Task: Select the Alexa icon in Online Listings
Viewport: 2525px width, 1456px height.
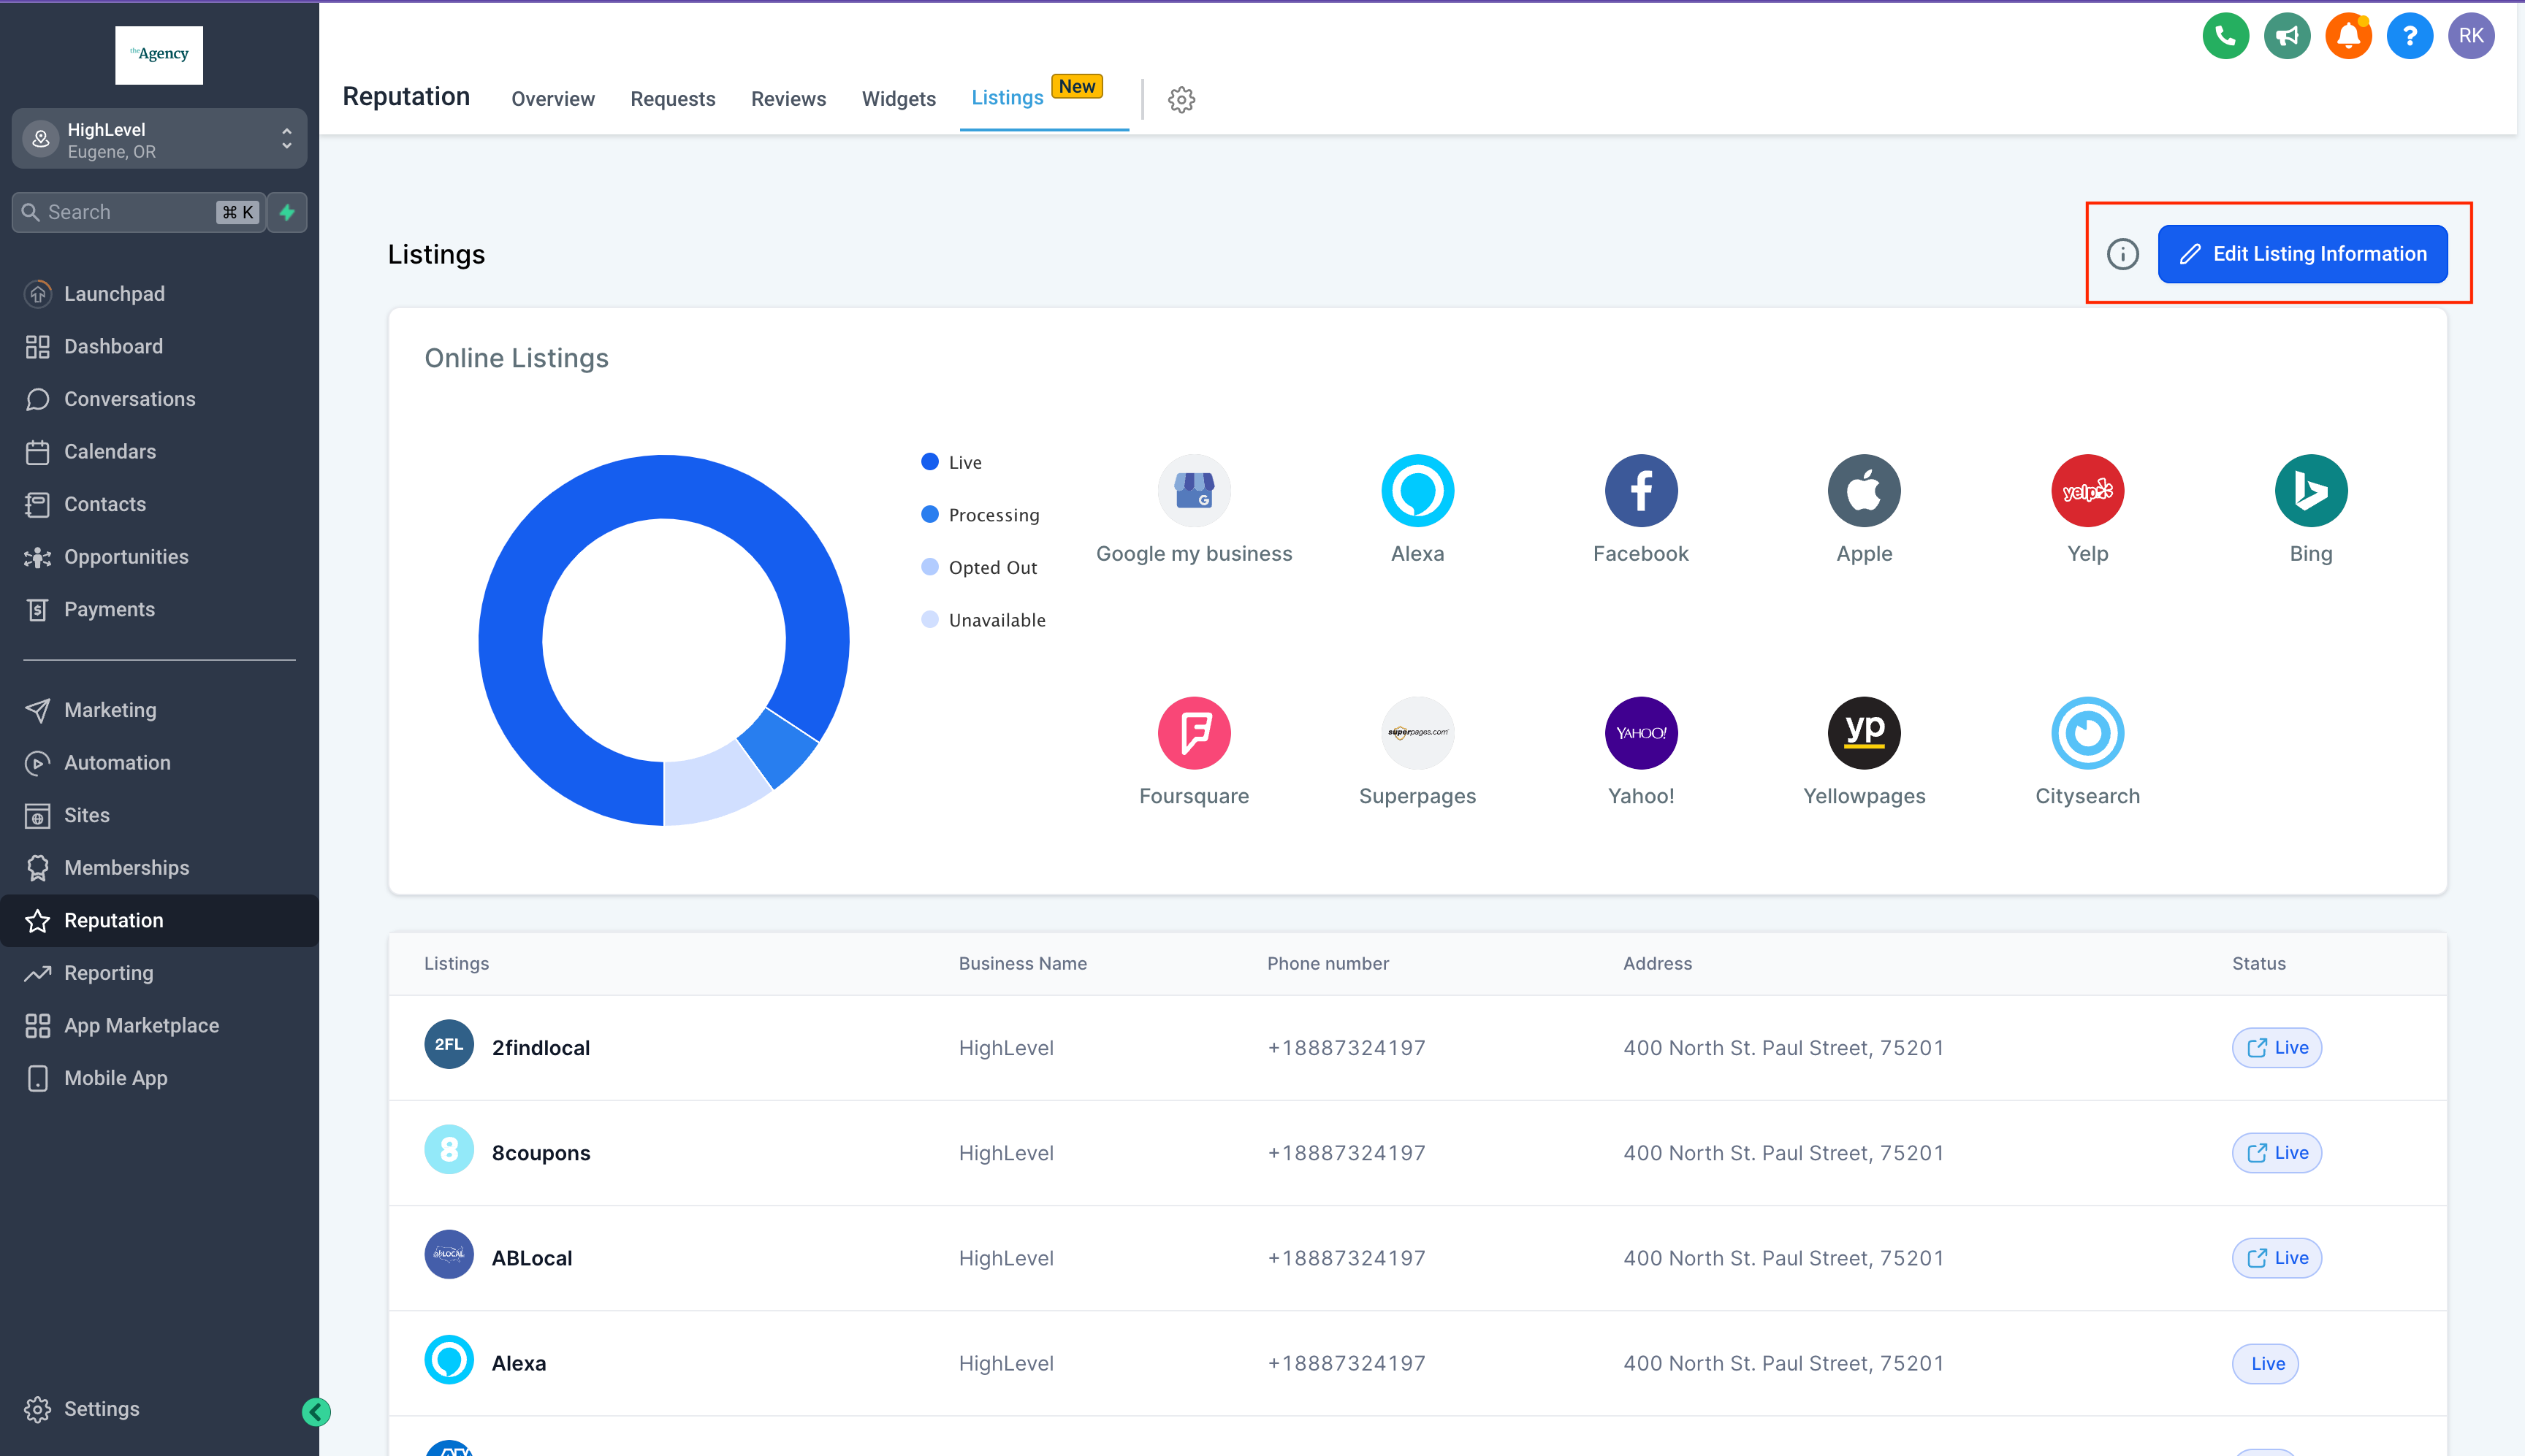Action: (1417, 490)
